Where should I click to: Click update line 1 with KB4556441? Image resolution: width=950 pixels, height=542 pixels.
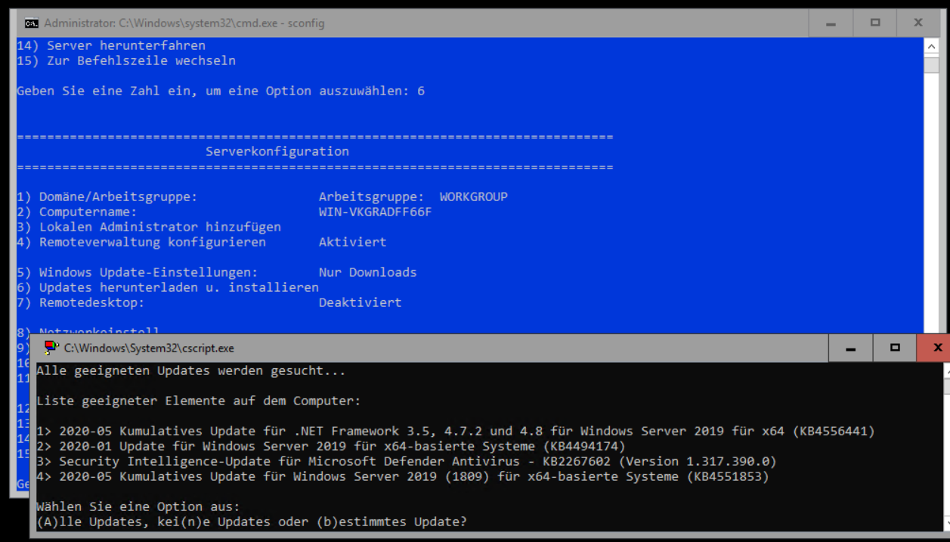point(456,431)
